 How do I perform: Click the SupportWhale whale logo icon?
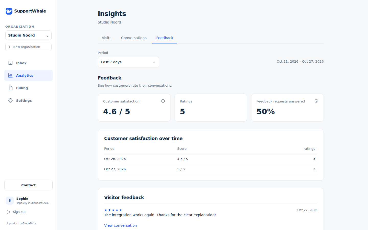(9, 11)
